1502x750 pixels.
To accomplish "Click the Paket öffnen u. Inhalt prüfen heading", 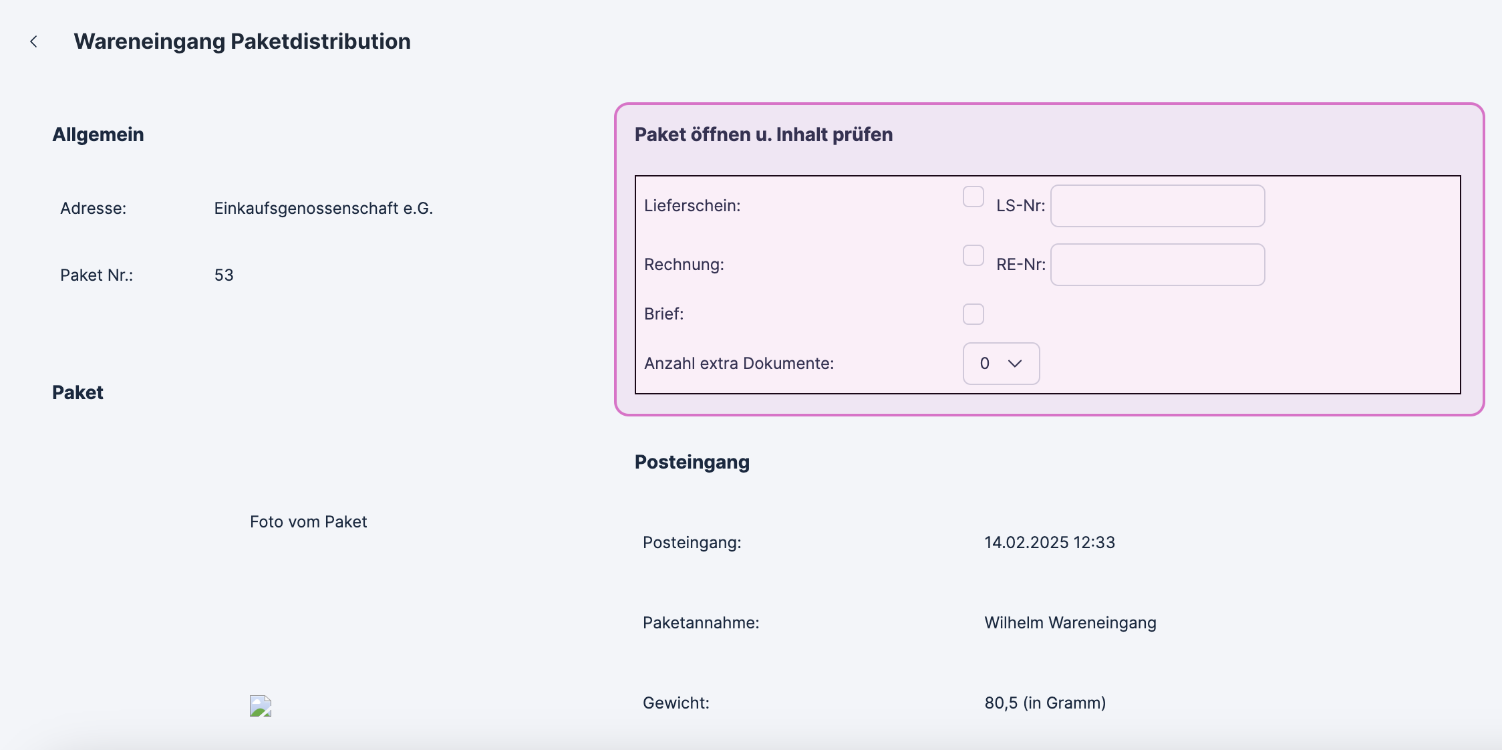I will coord(763,134).
